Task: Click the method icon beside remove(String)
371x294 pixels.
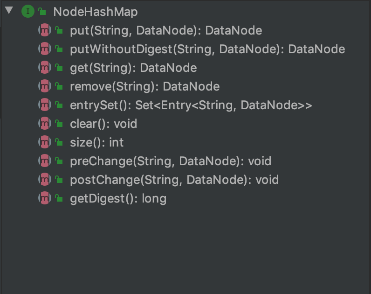Action: (44, 86)
